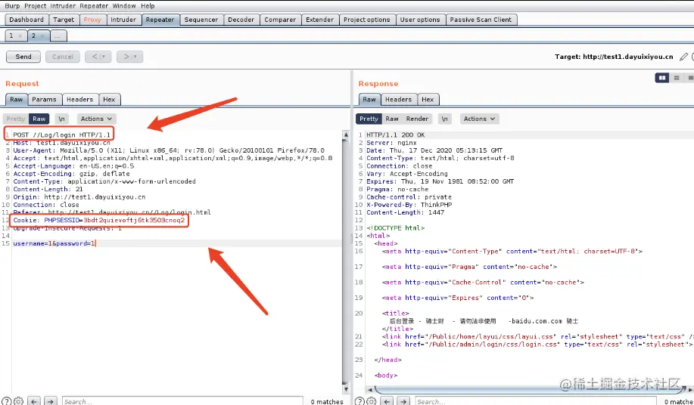The width and height of the screenshot is (694, 405).
Task: Switch to the Passive Scan Client tab
Action: [481, 20]
